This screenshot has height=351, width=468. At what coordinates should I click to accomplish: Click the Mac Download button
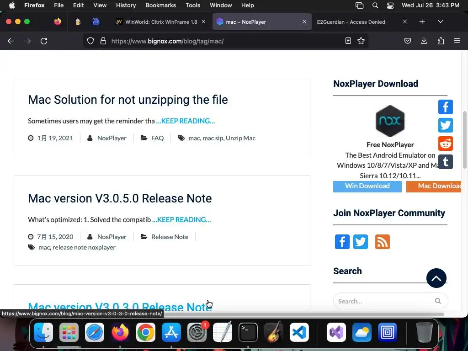[x=434, y=186]
